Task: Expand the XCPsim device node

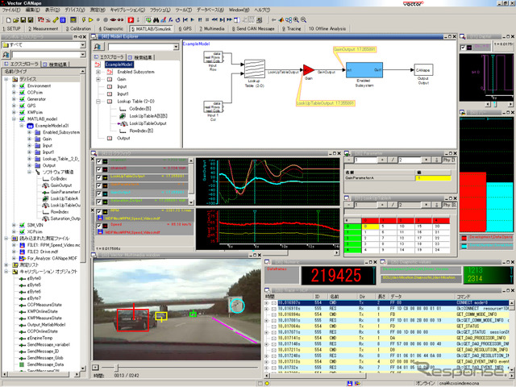Action: coord(14,231)
